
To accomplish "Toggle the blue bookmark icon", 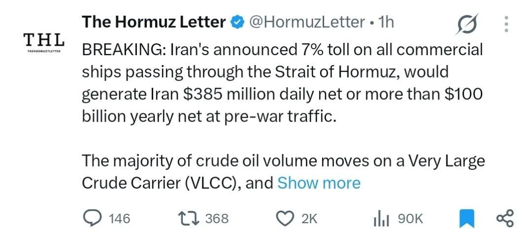I will (466, 219).
